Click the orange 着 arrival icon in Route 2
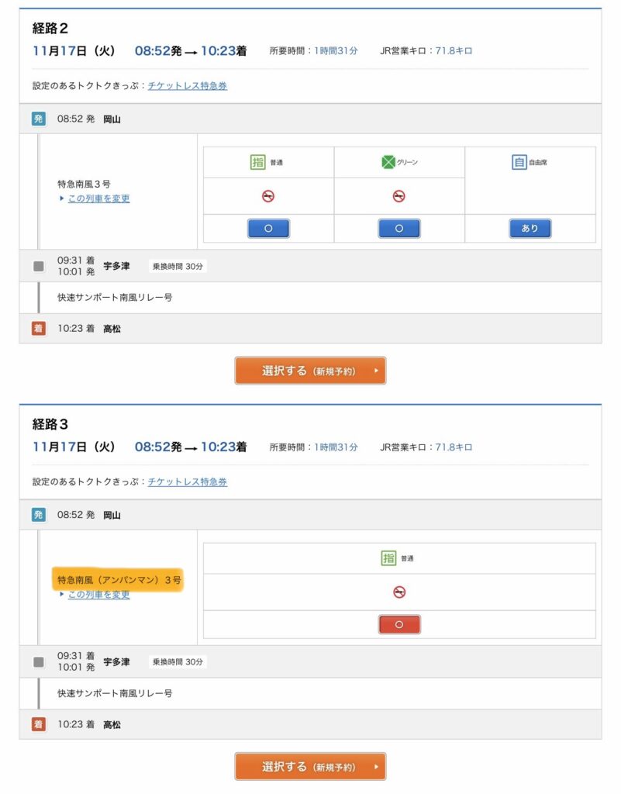Viewport: 621px width, 794px height. click(39, 328)
